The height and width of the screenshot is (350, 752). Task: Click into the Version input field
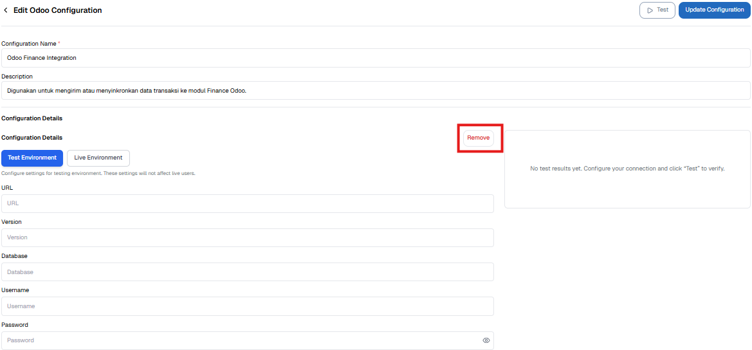pos(248,238)
